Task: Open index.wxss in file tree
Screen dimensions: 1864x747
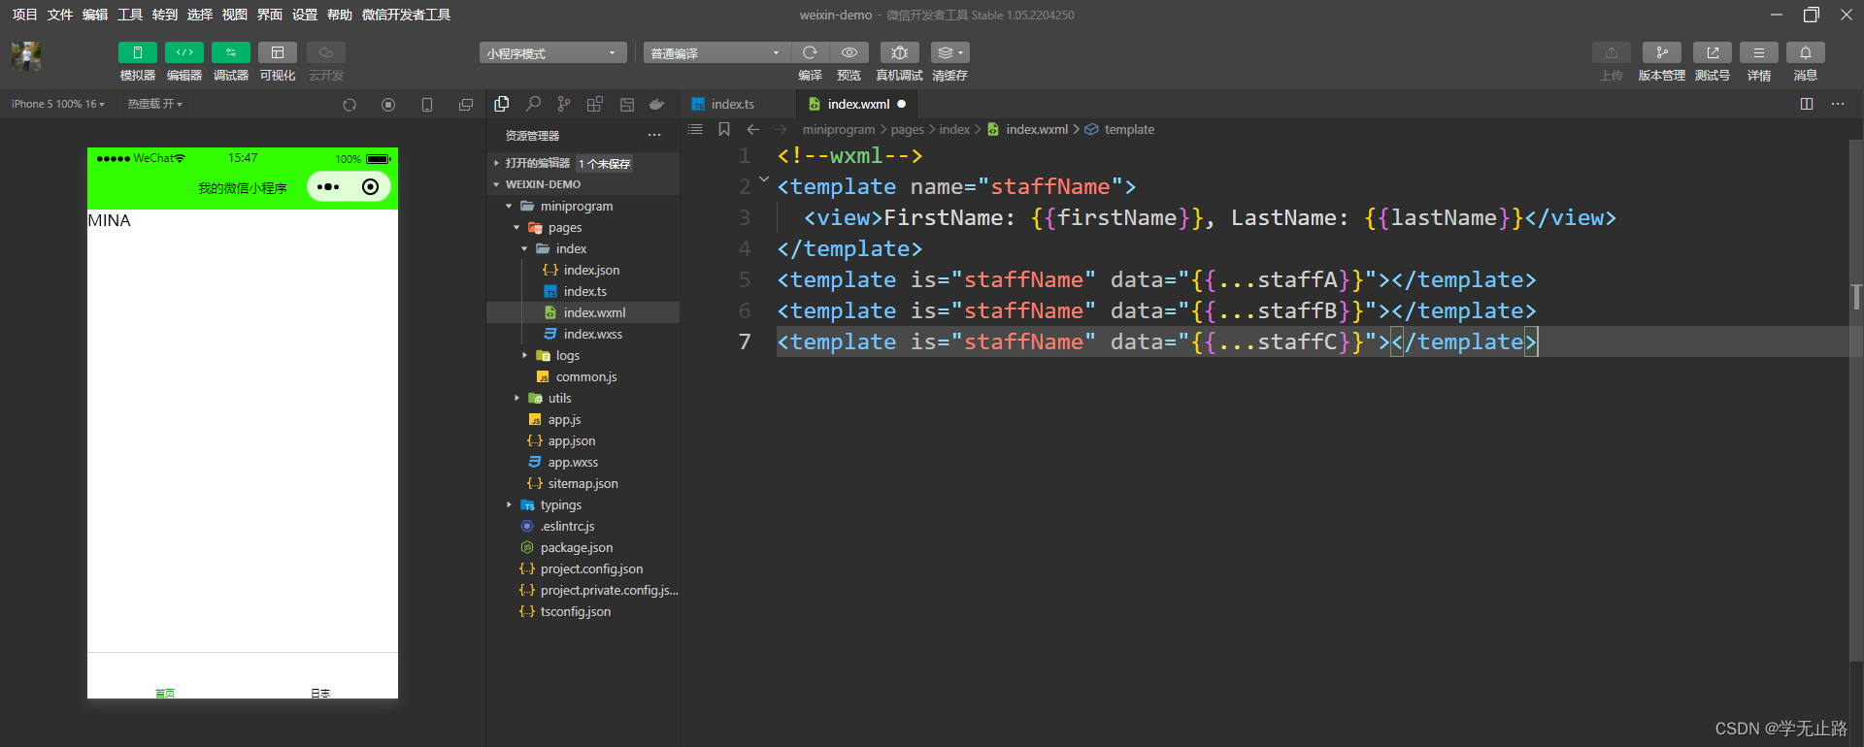Action: (x=582, y=334)
